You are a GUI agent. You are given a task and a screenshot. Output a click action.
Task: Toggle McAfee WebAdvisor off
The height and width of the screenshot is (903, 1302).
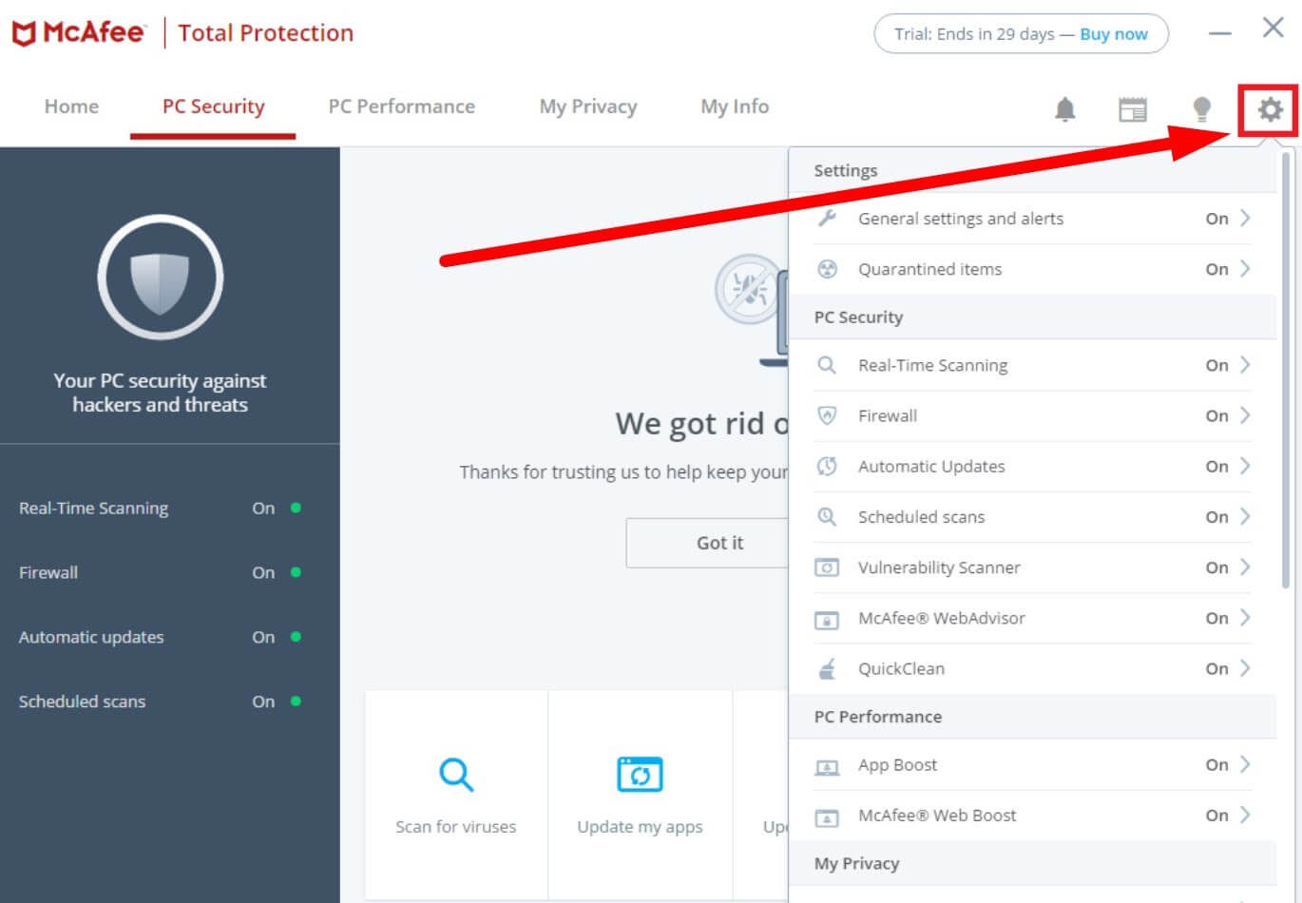coord(1216,618)
